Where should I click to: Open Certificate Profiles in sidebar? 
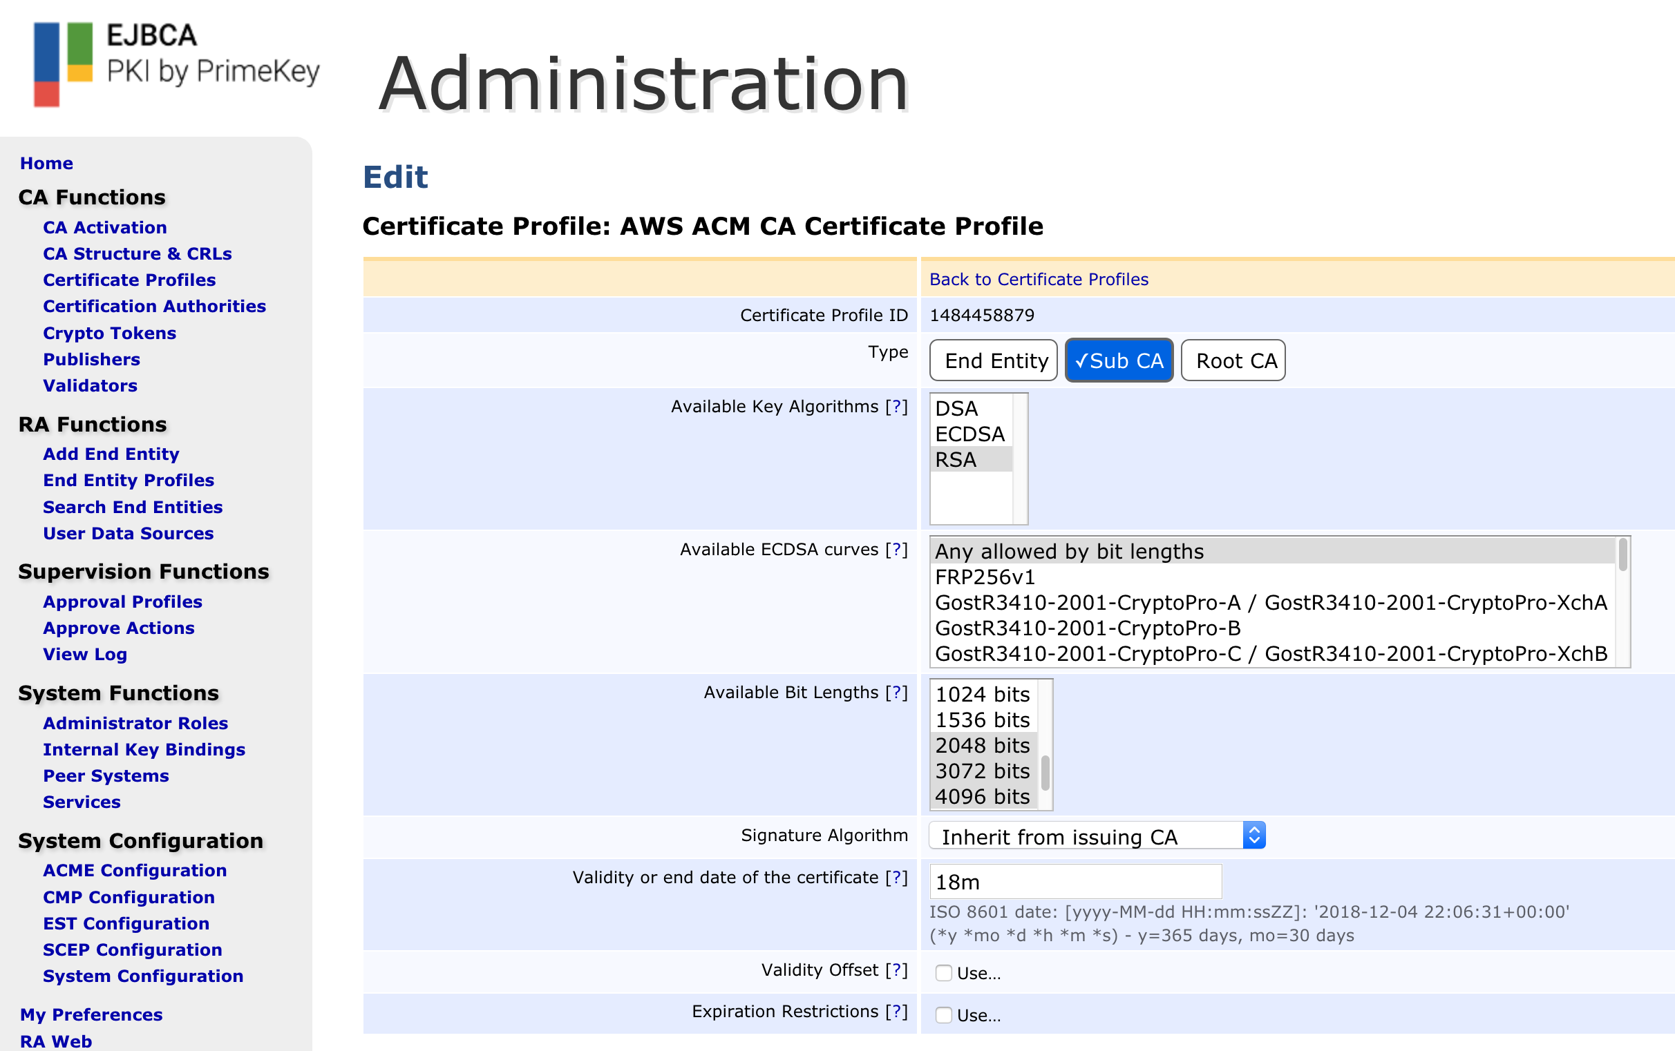coord(129,280)
